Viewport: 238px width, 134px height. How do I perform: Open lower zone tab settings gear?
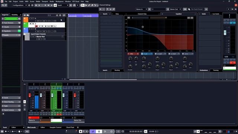(78, 127)
